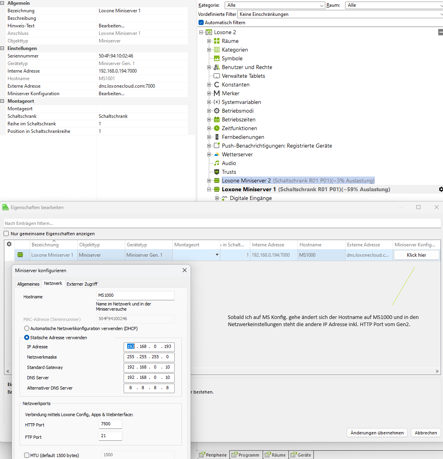Click the HTTP Port input field
Screen dimensions: 443x459
(x=110, y=424)
